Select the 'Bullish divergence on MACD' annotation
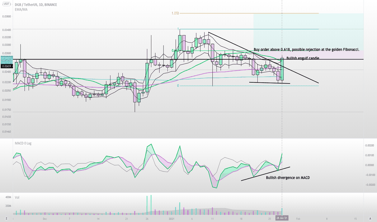The width and height of the screenshot is (377, 222). (288, 178)
